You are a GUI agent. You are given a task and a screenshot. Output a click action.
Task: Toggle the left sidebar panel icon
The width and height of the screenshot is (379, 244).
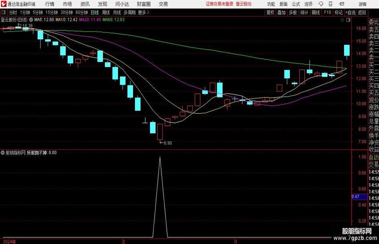coord(3,12)
